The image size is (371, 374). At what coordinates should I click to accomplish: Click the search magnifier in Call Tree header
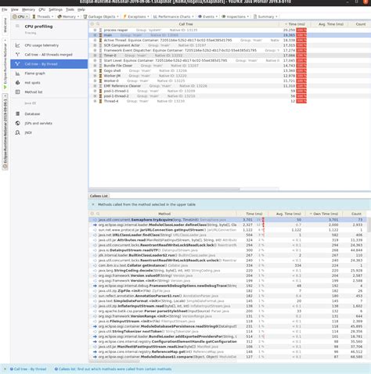pyautogui.click(x=98, y=24)
